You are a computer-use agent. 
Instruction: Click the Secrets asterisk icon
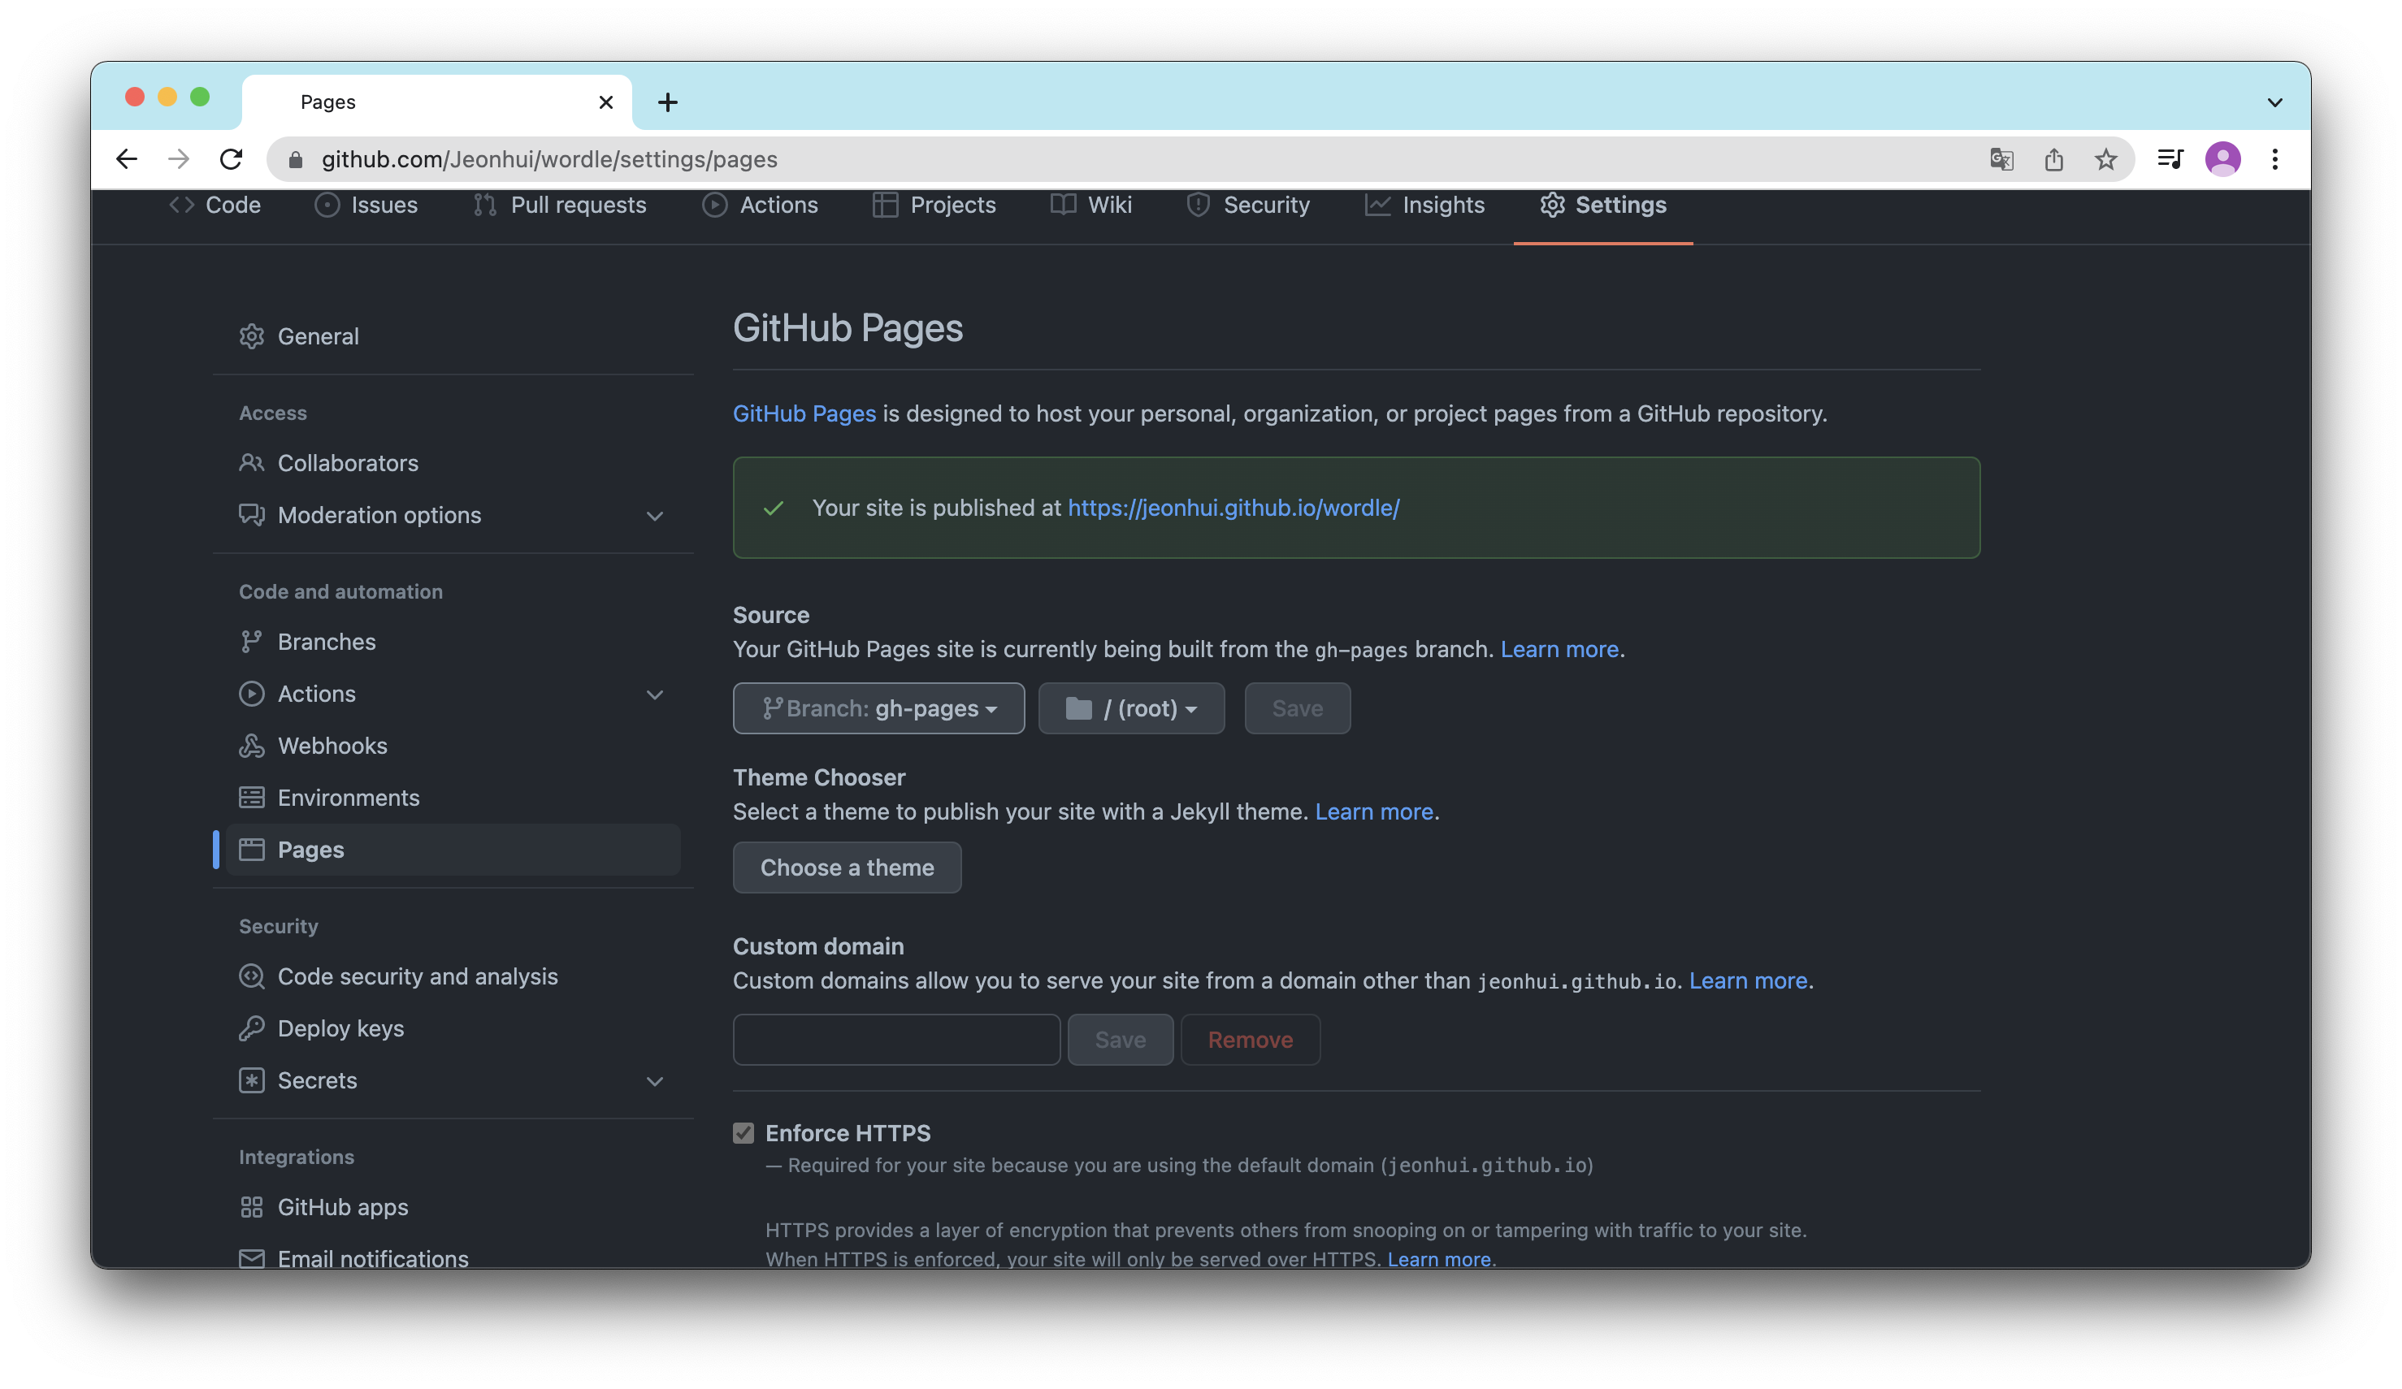(252, 1080)
